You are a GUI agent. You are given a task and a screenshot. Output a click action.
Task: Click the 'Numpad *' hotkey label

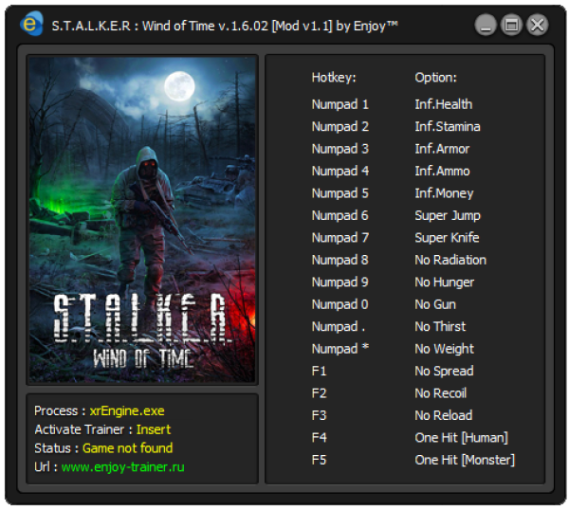340,349
